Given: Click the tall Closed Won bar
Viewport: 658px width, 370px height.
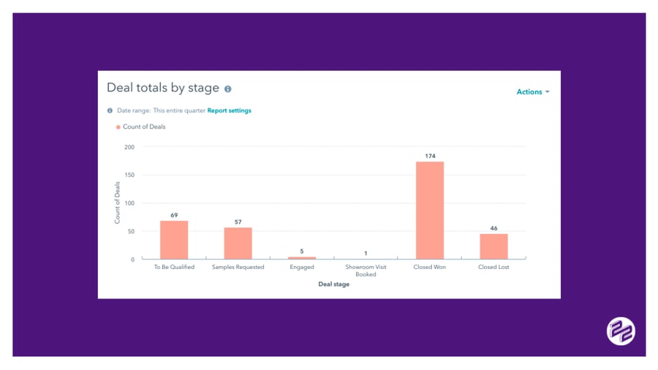Looking at the screenshot, I should pyautogui.click(x=430, y=211).
